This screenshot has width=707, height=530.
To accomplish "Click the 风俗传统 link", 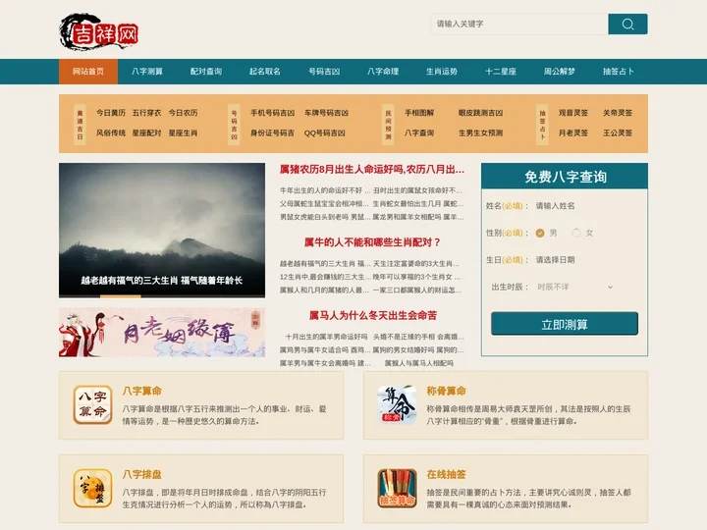I will (110, 132).
